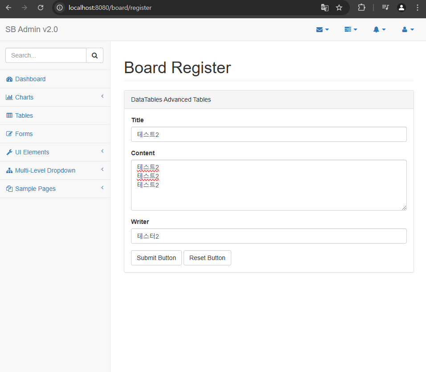Click the Dashboard gauge icon

tap(9, 79)
